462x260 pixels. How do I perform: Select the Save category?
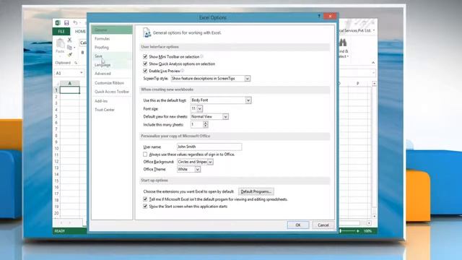tap(112, 56)
